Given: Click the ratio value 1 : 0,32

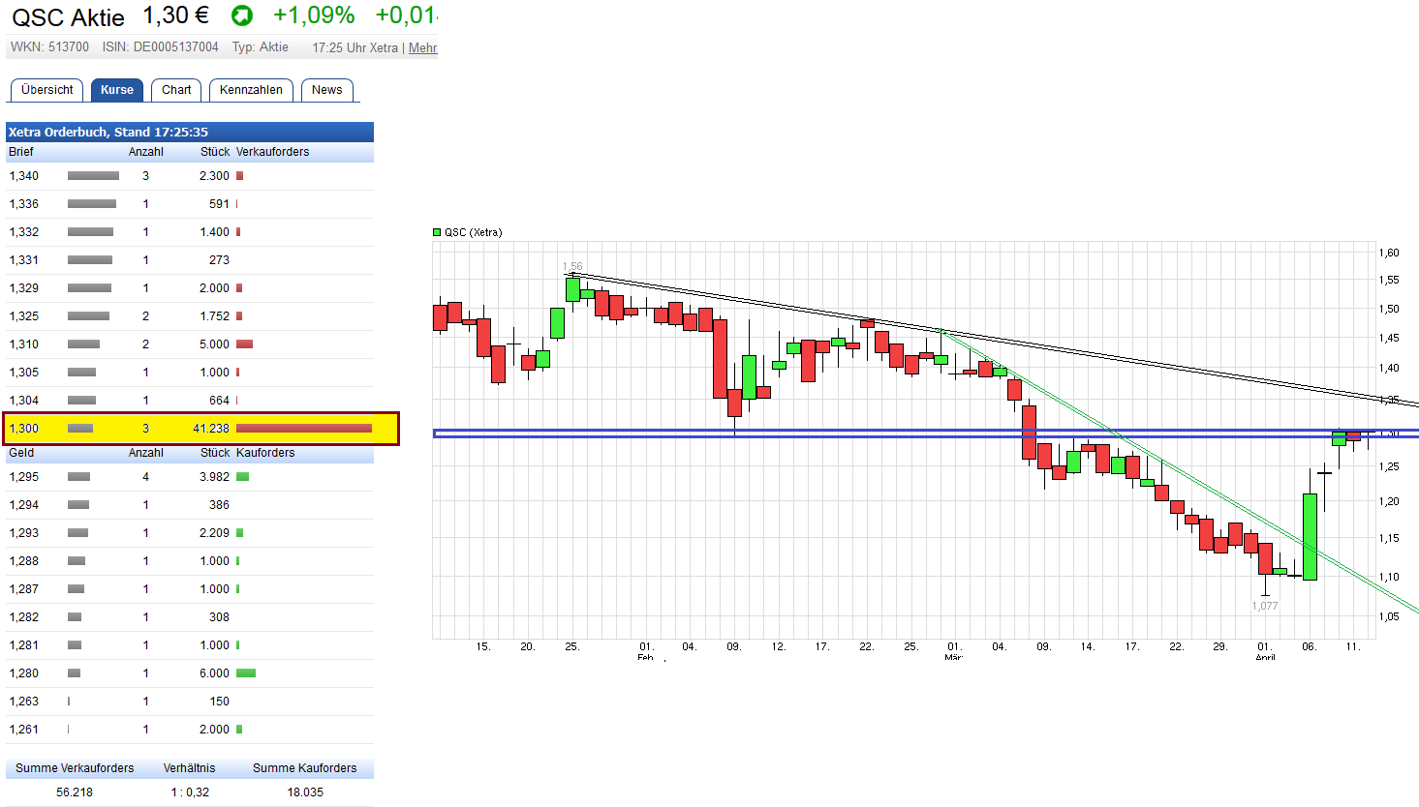Looking at the screenshot, I should coord(190,792).
